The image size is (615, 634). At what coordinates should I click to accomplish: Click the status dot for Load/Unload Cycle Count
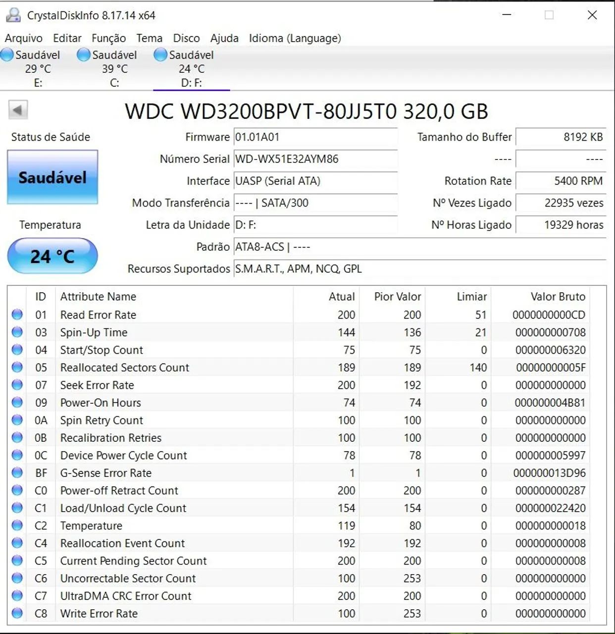(x=17, y=508)
